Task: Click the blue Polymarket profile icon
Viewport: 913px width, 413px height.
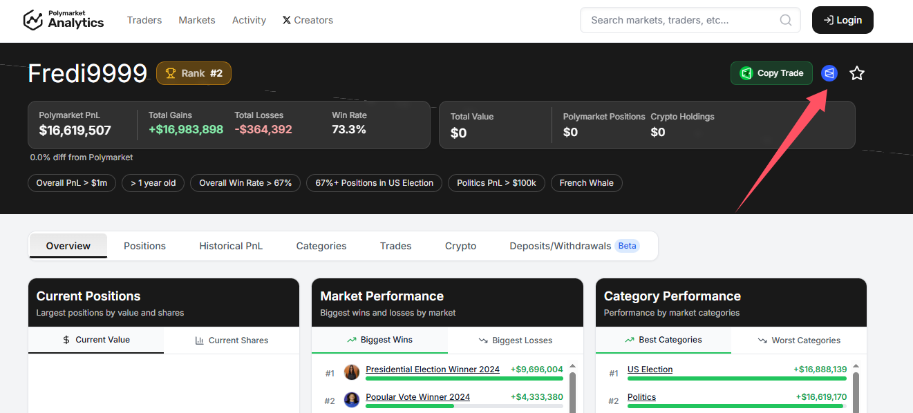Action: tap(829, 73)
